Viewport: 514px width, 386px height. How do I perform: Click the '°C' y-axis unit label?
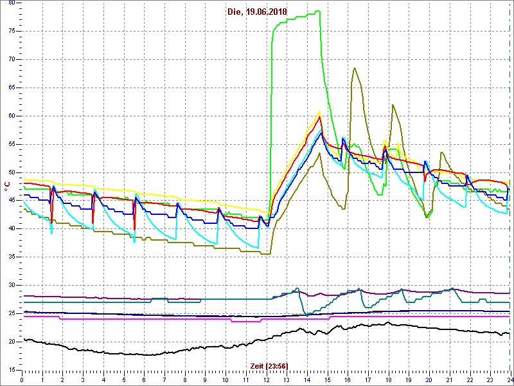click(x=6, y=185)
